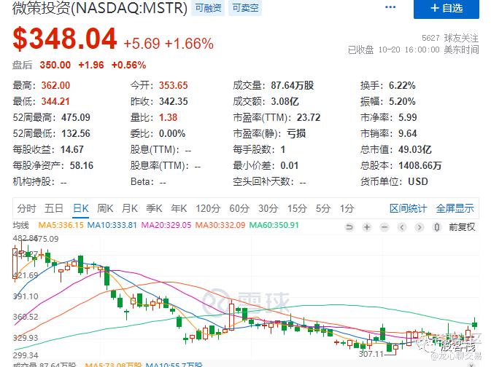This screenshot has width=491, height=367.
Task: Click the 最低 value 344.21
Action: 55,101
